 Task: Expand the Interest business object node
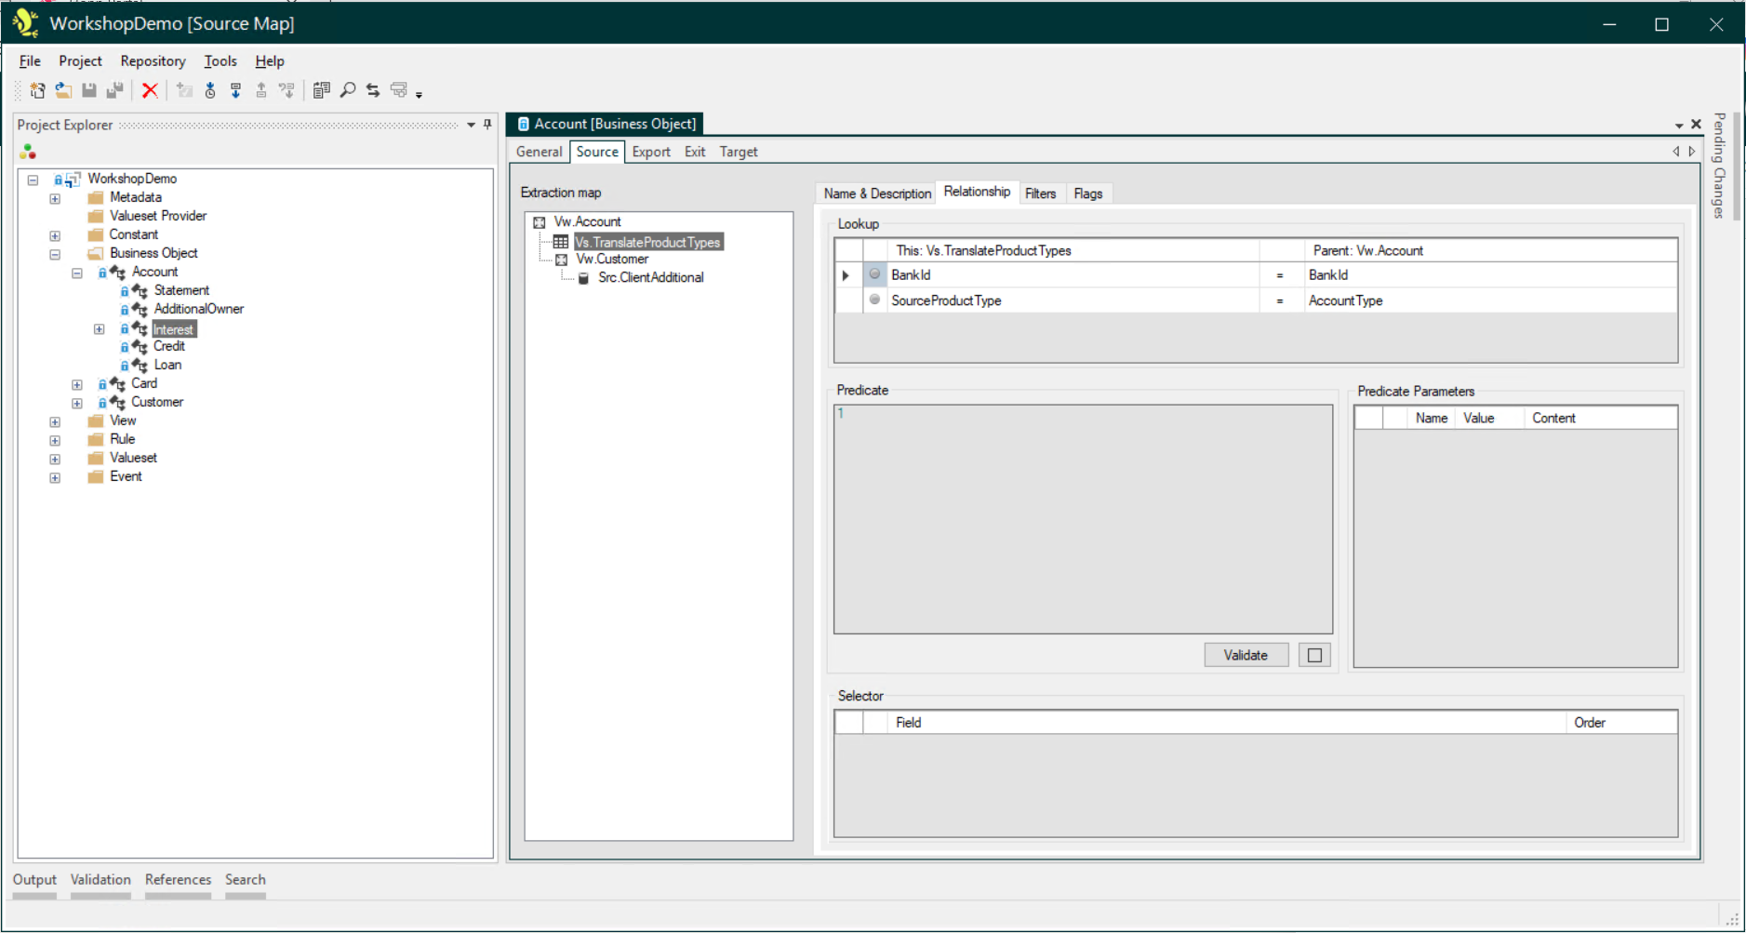(x=100, y=328)
